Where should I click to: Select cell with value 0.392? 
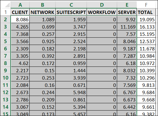point(42,56)
